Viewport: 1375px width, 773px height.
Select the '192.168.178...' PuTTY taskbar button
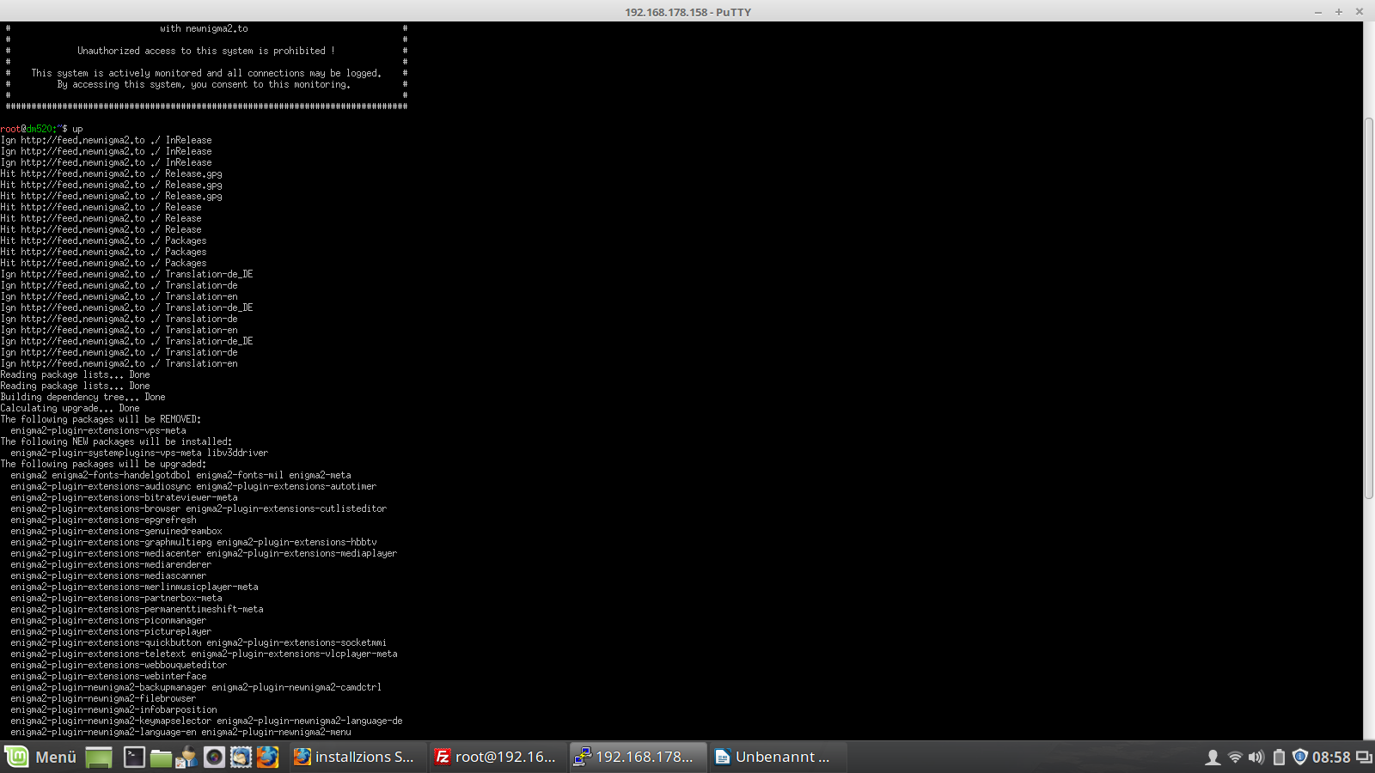(636, 757)
